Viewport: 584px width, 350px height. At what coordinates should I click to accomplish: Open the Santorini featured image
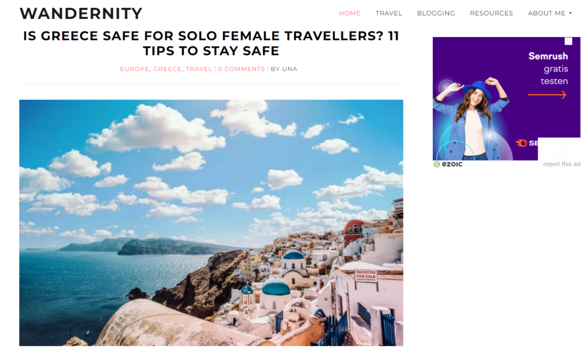211,223
